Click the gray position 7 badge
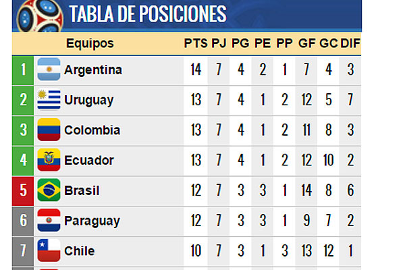This screenshot has width=405, height=270. 23,250
